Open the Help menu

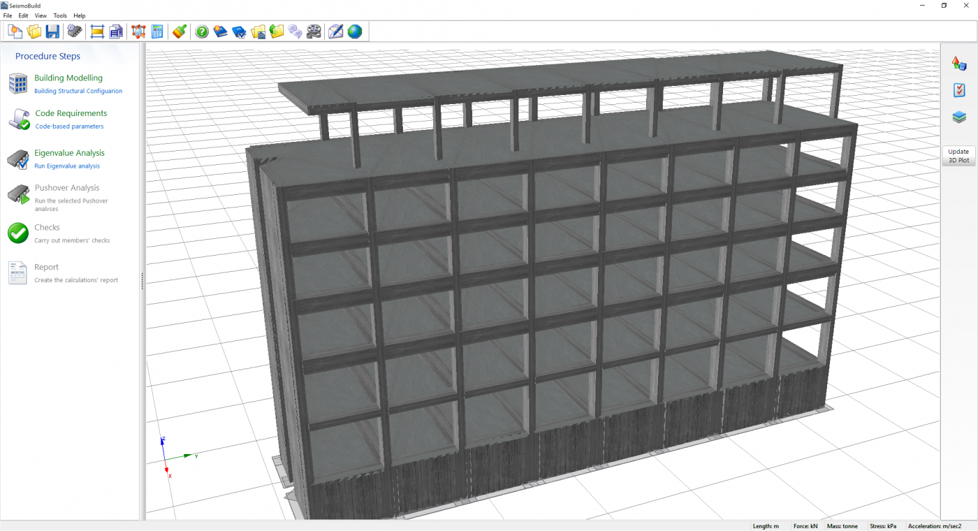point(79,15)
